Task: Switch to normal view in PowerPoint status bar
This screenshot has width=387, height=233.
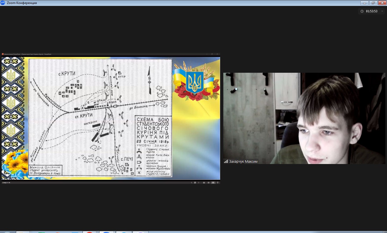Action: pyautogui.click(x=204, y=183)
